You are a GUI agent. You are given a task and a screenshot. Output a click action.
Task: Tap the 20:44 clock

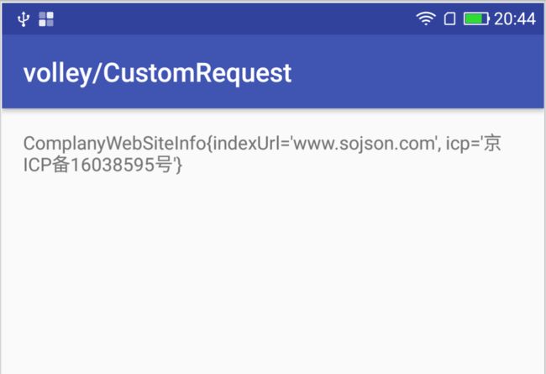pyautogui.click(x=514, y=18)
